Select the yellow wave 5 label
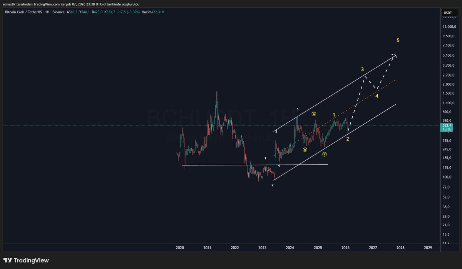462x269 pixels. 398,40
